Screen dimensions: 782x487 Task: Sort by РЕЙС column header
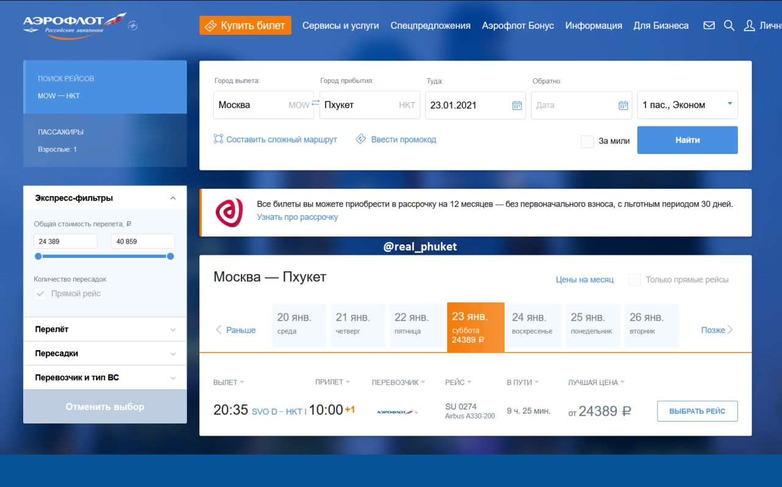(458, 383)
